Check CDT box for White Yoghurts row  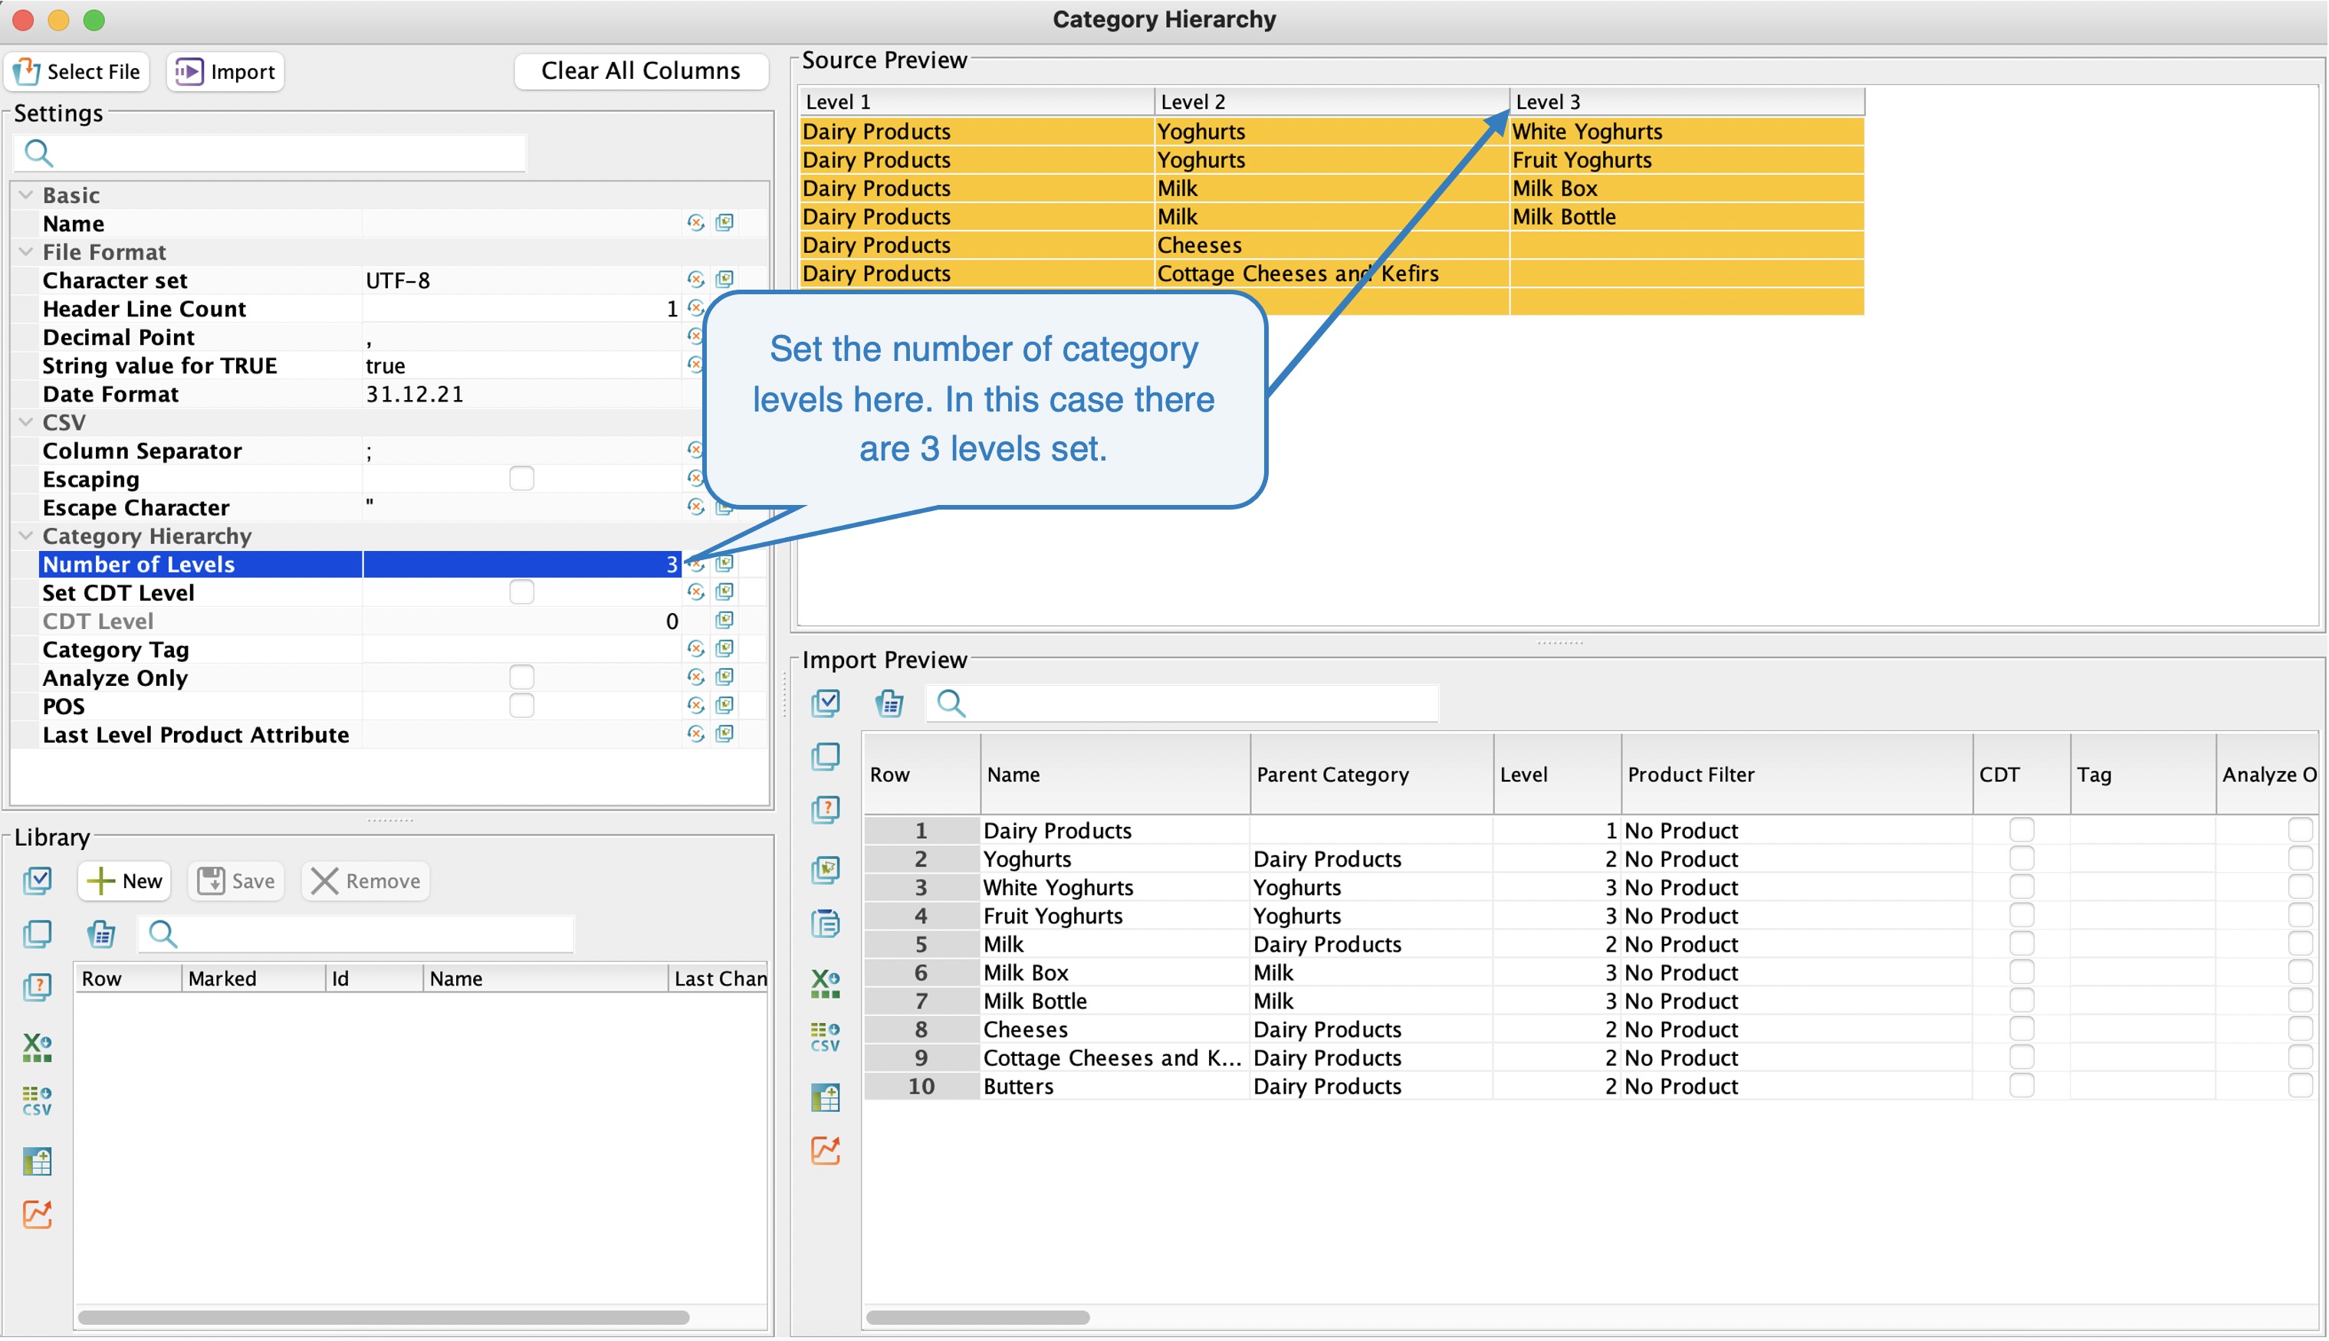coord(2022,887)
